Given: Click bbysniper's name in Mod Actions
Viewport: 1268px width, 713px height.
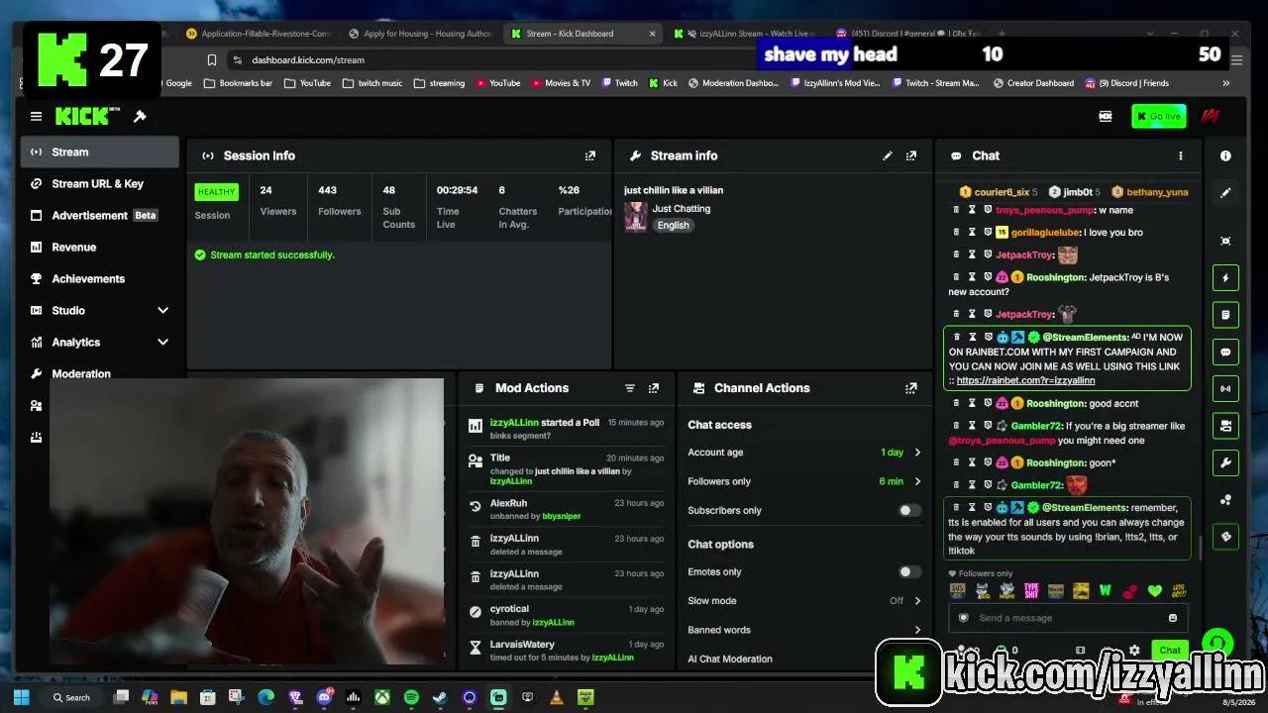Looking at the screenshot, I should click(x=562, y=516).
